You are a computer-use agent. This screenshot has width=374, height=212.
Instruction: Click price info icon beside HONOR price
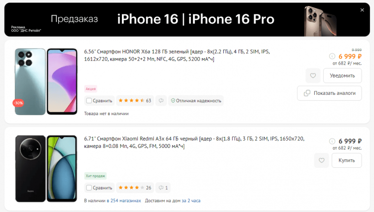tap(332, 57)
